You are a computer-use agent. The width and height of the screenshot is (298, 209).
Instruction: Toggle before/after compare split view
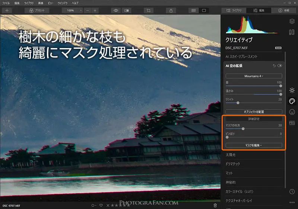coord(126,10)
